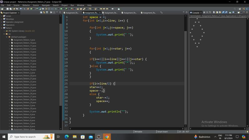
Task: Click the Run External Tools icon
Action: click(x=72, y=9)
